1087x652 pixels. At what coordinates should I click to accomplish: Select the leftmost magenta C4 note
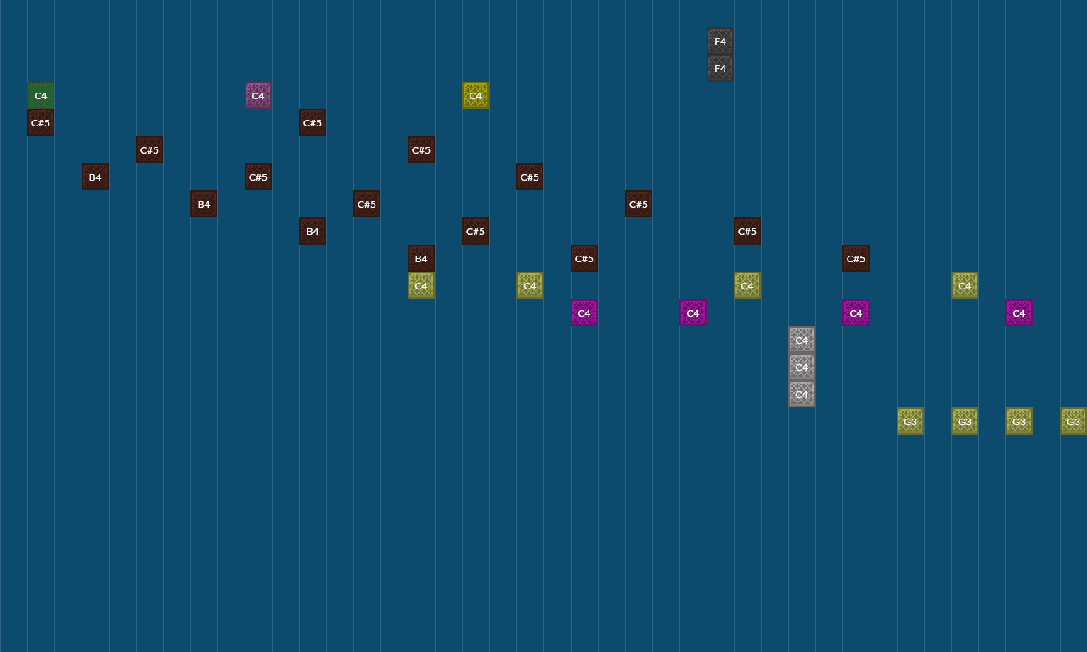tap(584, 312)
